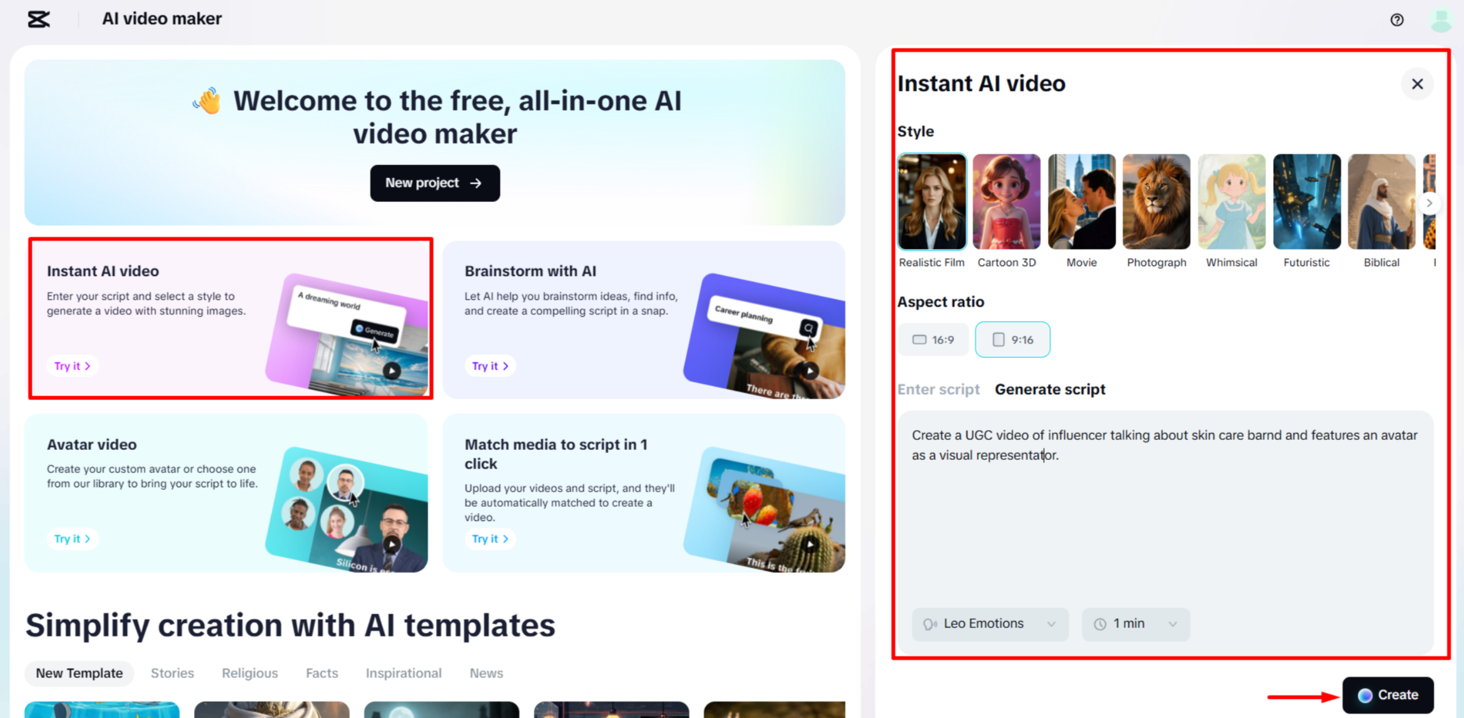Set aspect ratio to 9:16
This screenshot has width=1464, height=718.
pos(1012,340)
